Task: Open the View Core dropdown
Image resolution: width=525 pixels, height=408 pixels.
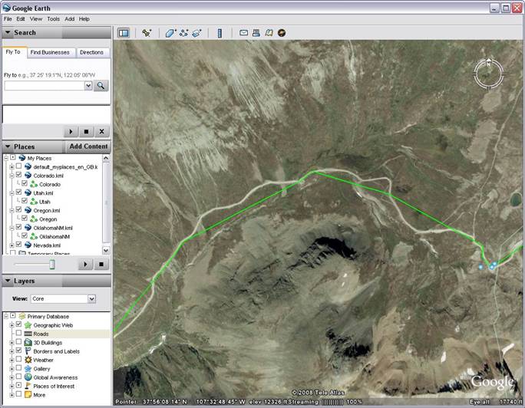Action: coord(91,298)
